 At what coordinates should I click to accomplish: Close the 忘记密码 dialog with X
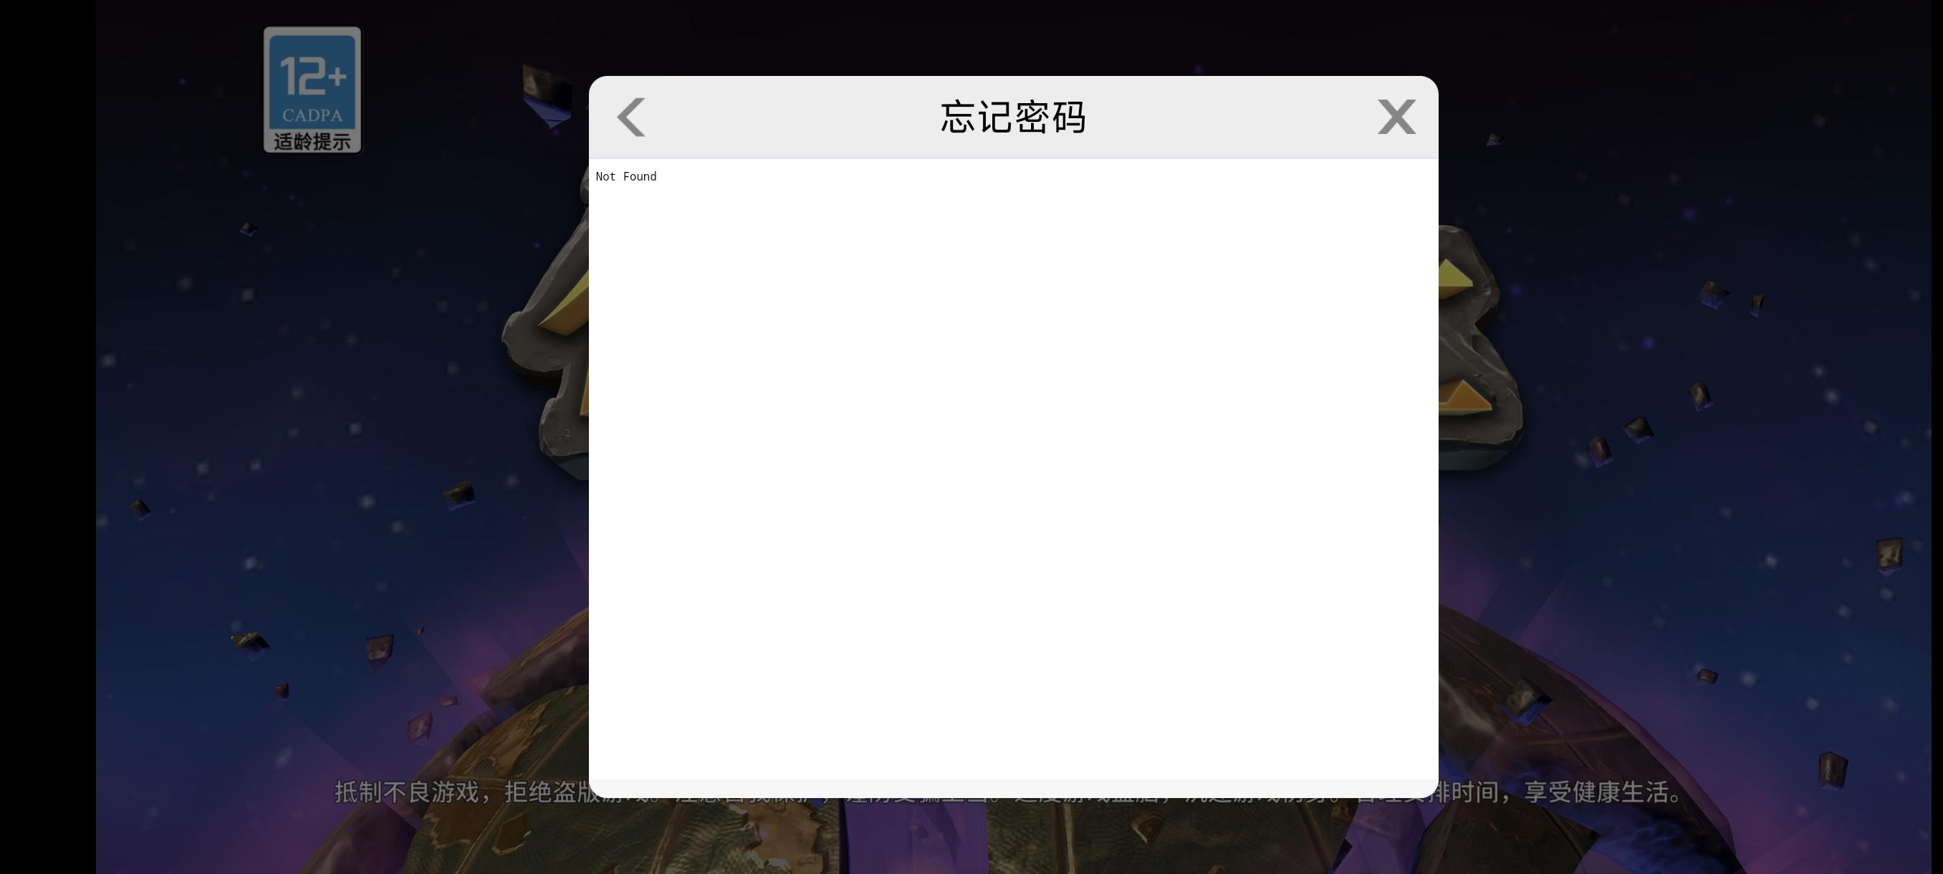[x=1396, y=117]
